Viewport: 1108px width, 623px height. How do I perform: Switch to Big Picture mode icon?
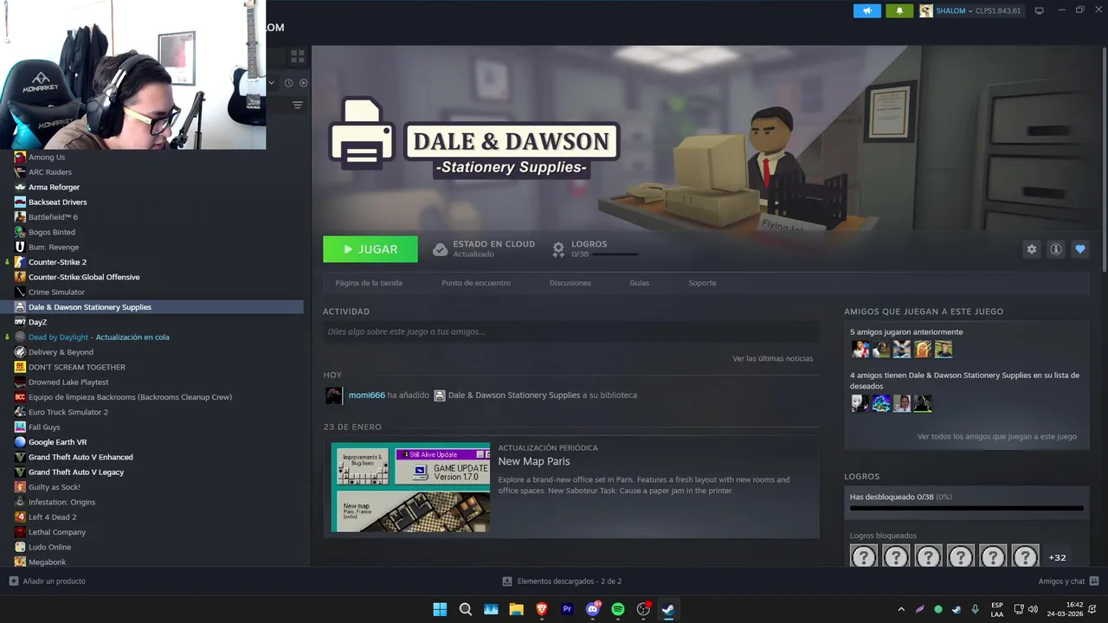pyautogui.click(x=1040, y=10)
